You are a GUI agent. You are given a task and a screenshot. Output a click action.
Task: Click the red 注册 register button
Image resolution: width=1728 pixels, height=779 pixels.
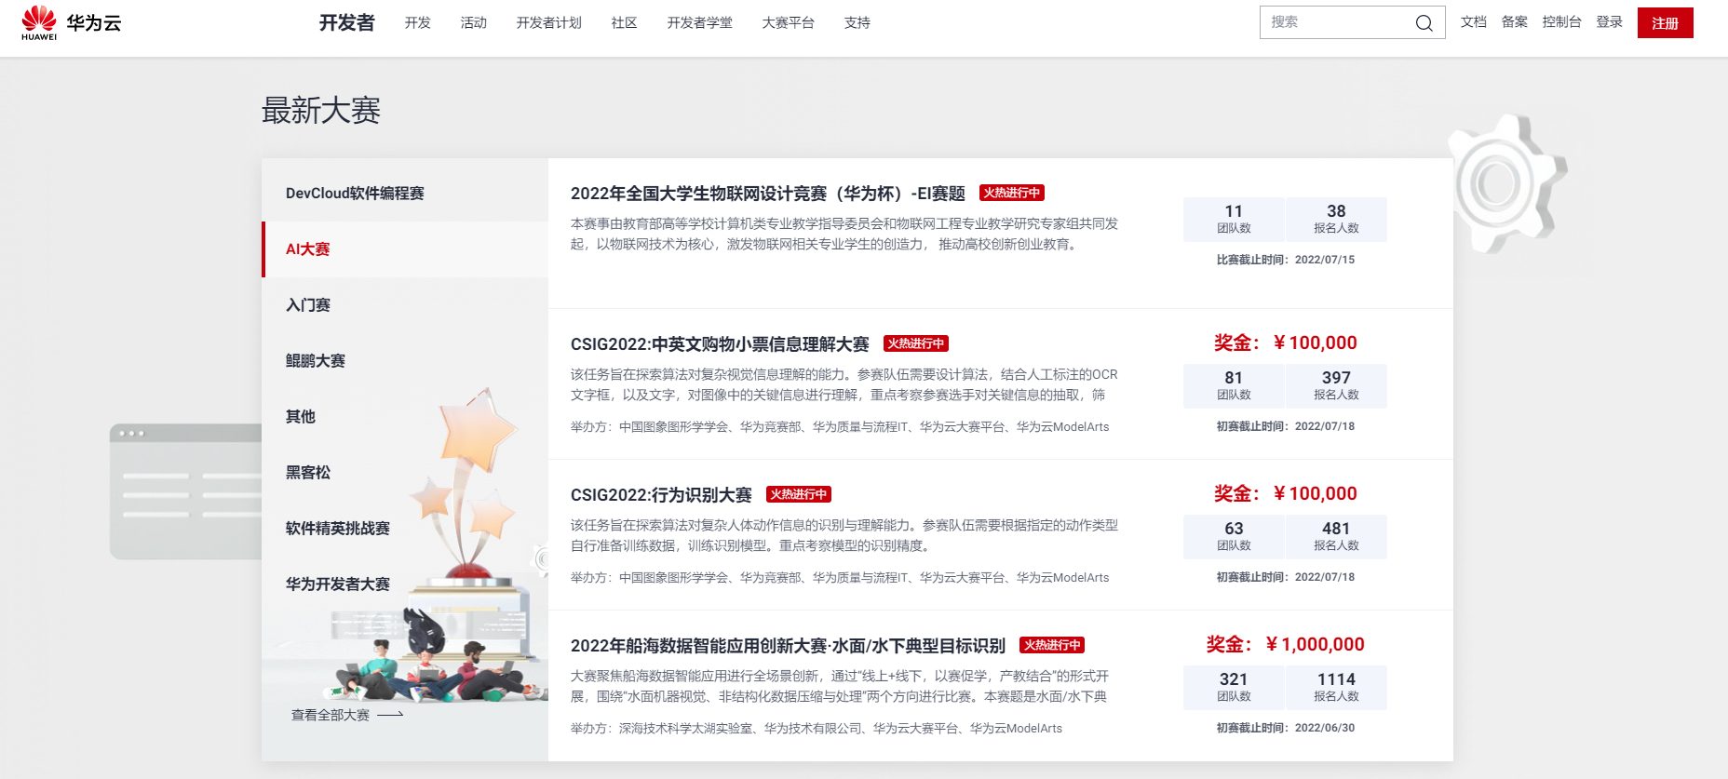click(1666, 22)
